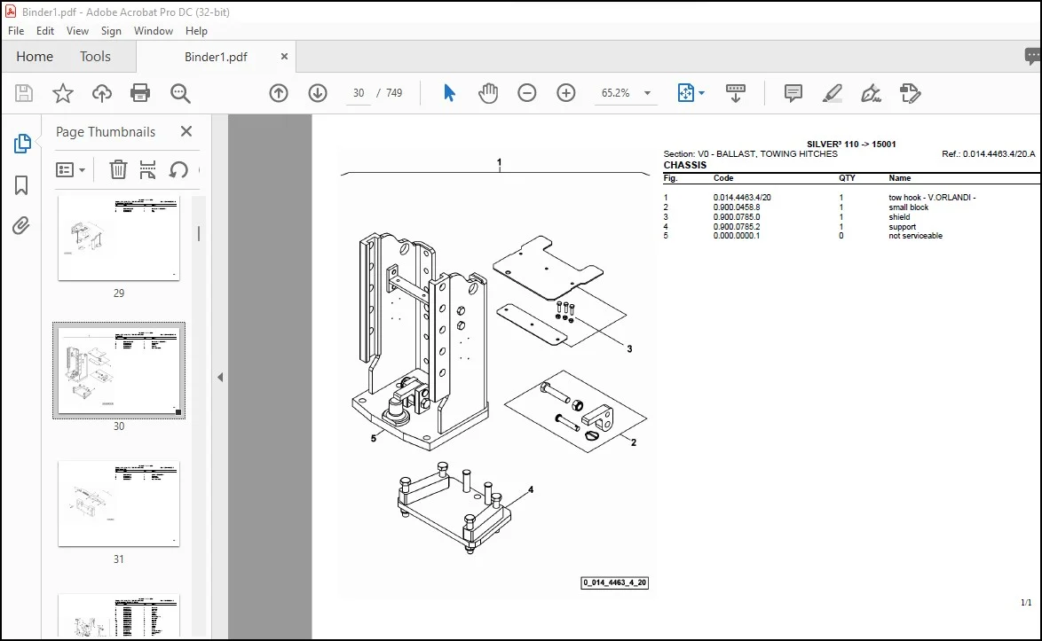Screen dimensions: 1042x641
Task: Click 'support' part name row
Action: (902, 226)
